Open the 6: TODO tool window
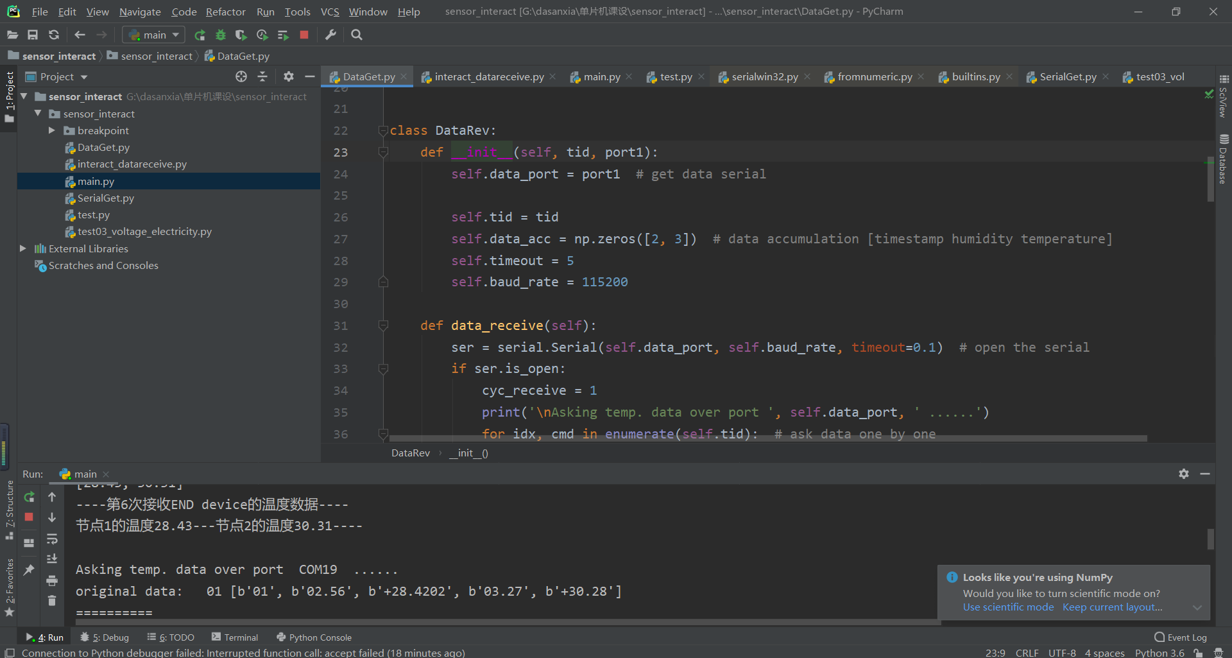Image resolution: width=1232 pixels, height=658 pixels. pos(171,637)
